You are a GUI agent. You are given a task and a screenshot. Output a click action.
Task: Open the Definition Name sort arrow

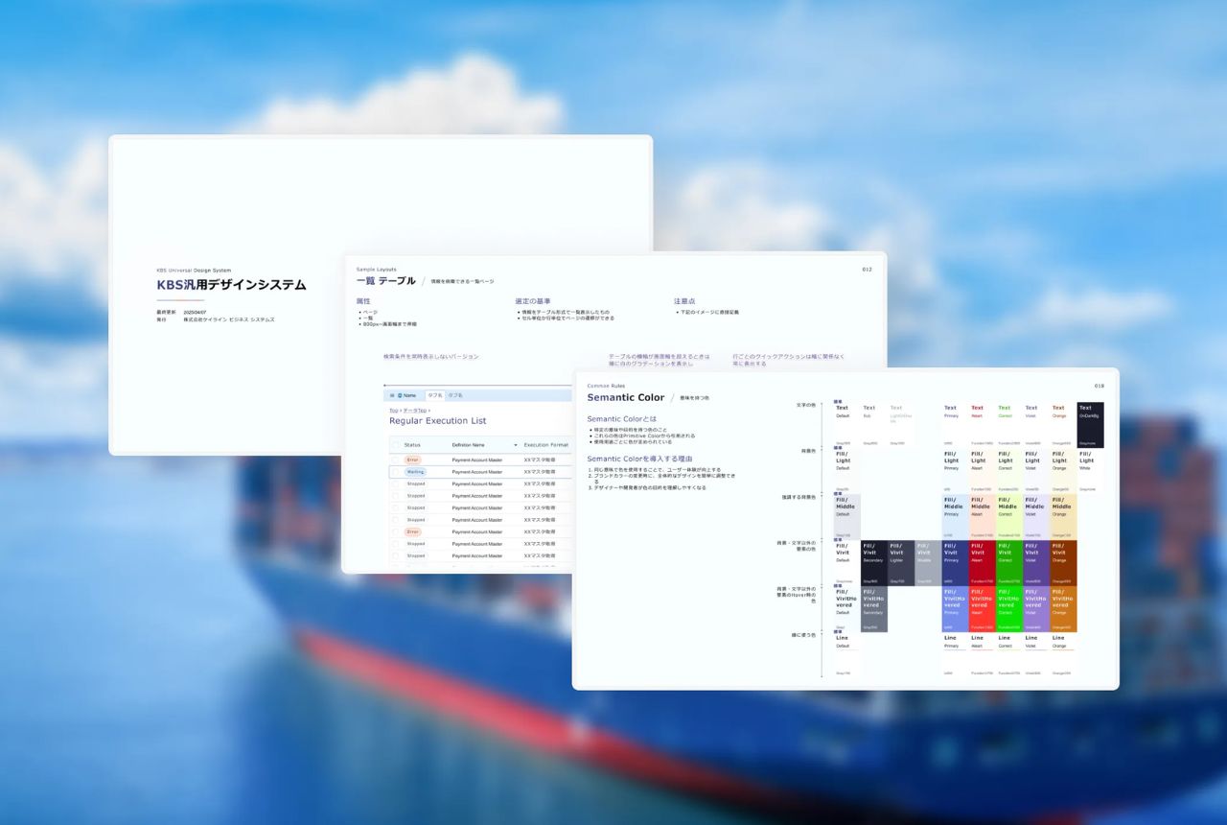click(x=516, y=445)
